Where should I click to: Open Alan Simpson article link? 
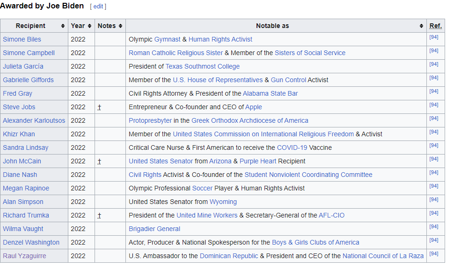tap(23, 202)
